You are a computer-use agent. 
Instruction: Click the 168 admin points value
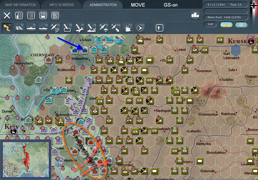point(210,24)
